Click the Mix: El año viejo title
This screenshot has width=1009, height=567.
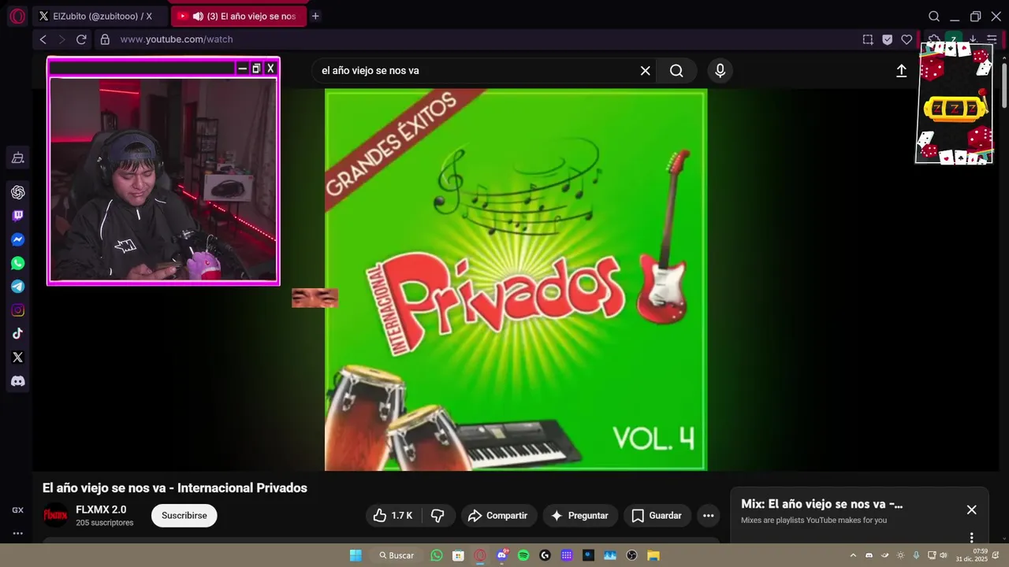[x=821, y=504]
